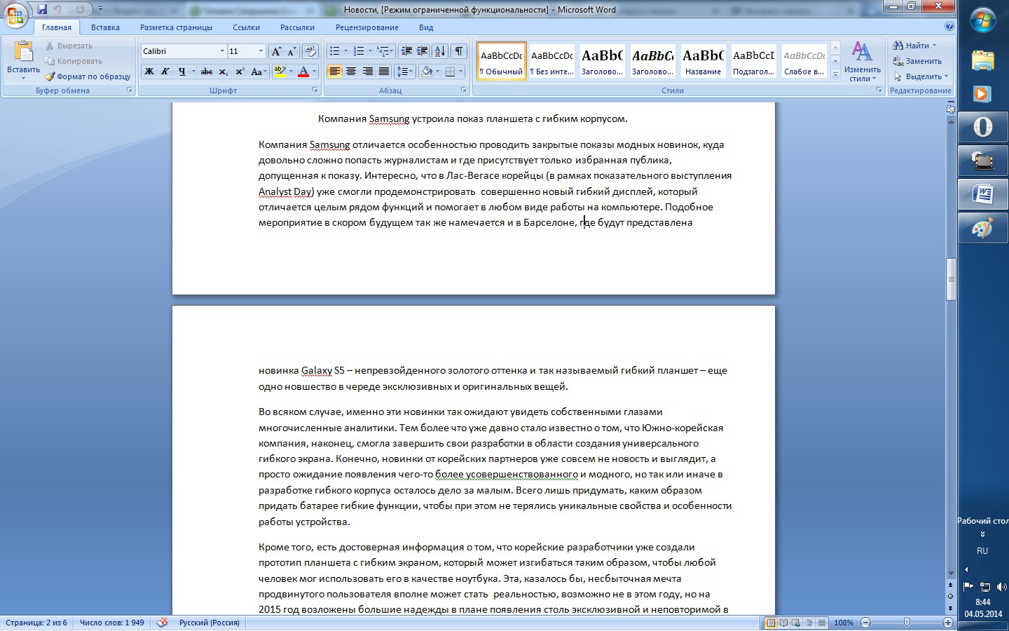This screenshot has width=1009, height=631.
Task: Open the font color dropdown arrow
Action: pos(314,72)
